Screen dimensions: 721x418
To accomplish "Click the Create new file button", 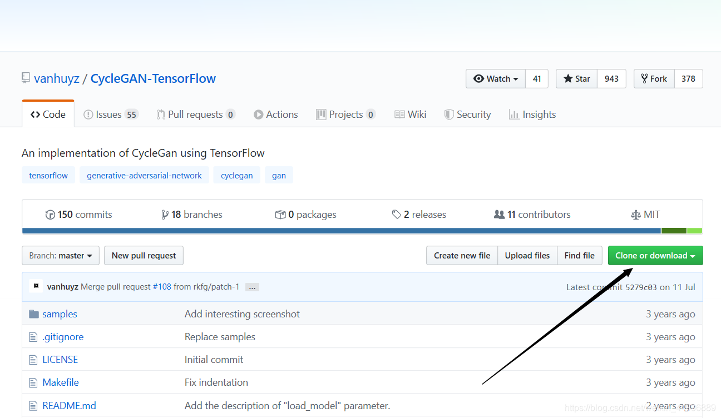I will pyautogui.click(x=462, y=256).
